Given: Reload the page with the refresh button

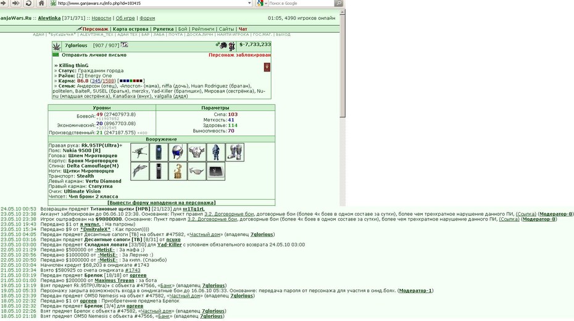Looking at the screenshot, I should coord(28,3).
